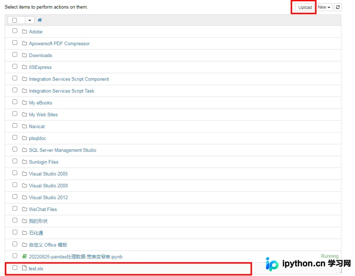Click the folder icon beside My eBooks
The image size is (355, 276).
(x=24, y=103)
